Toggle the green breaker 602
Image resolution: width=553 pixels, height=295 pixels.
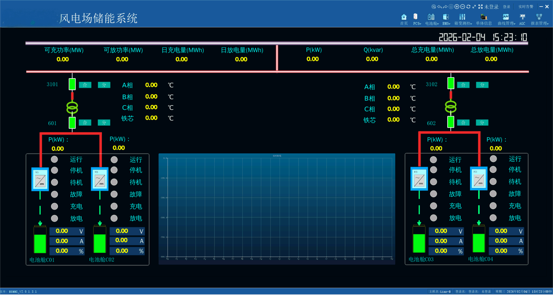(x=450, y=122)
